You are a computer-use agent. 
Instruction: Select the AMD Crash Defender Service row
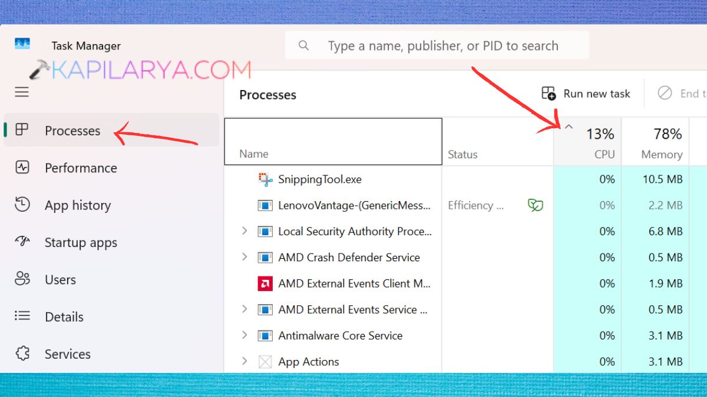465,257
